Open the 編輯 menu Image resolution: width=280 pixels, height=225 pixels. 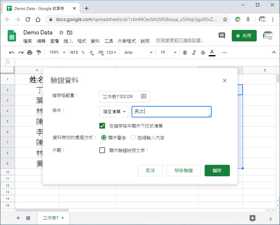pos(41,41)
